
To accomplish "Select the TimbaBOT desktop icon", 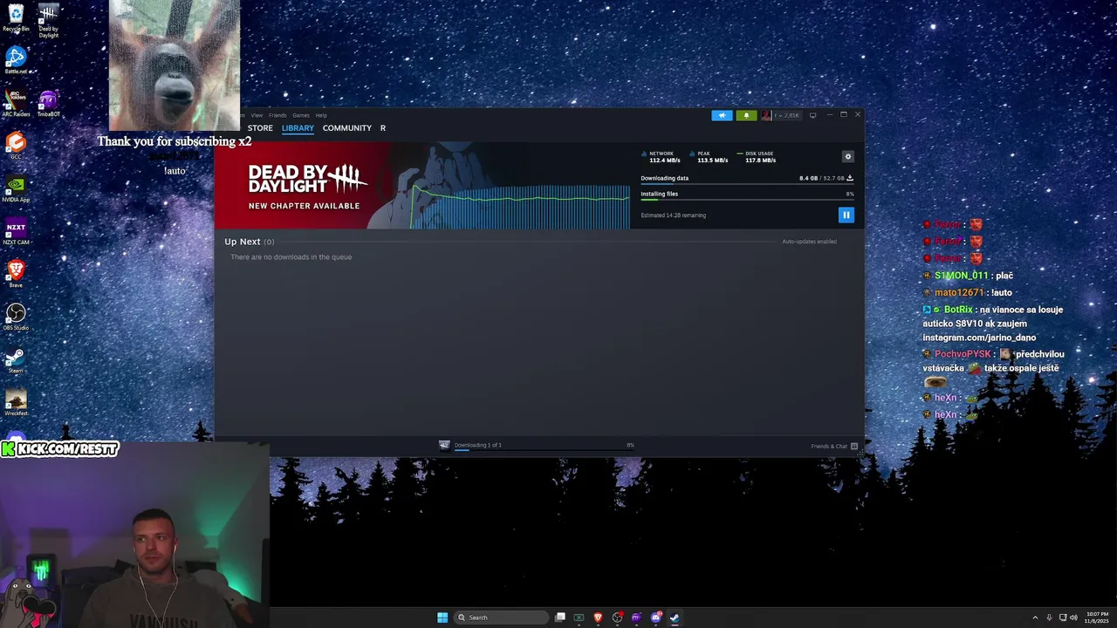I will pyautogui.click(x=49, y=103).
